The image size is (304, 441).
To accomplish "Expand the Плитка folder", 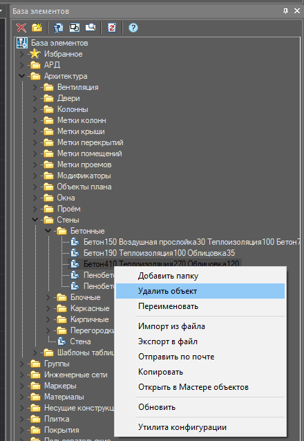I will point(22,419).
